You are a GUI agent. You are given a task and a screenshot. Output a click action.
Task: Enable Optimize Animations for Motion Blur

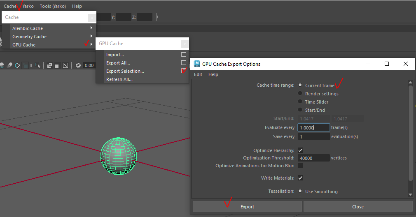(x=300, y=166)
